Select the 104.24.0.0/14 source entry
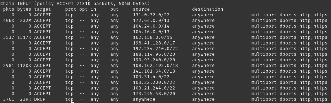 click(x=151, y=26)
